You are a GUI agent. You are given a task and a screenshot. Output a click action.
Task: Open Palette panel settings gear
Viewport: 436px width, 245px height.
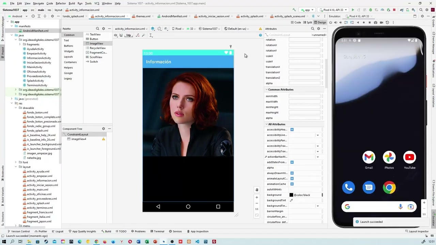pyautogui.click(x=104, y=29)
